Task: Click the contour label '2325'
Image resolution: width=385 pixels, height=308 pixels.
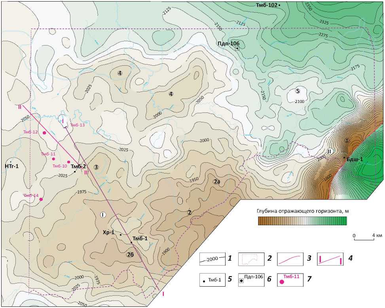Action: tap(324, 22)
